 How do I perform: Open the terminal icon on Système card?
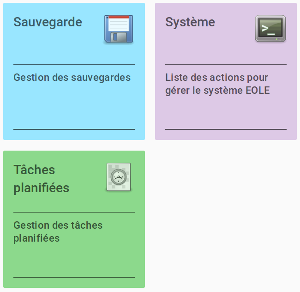pos(270,28)
